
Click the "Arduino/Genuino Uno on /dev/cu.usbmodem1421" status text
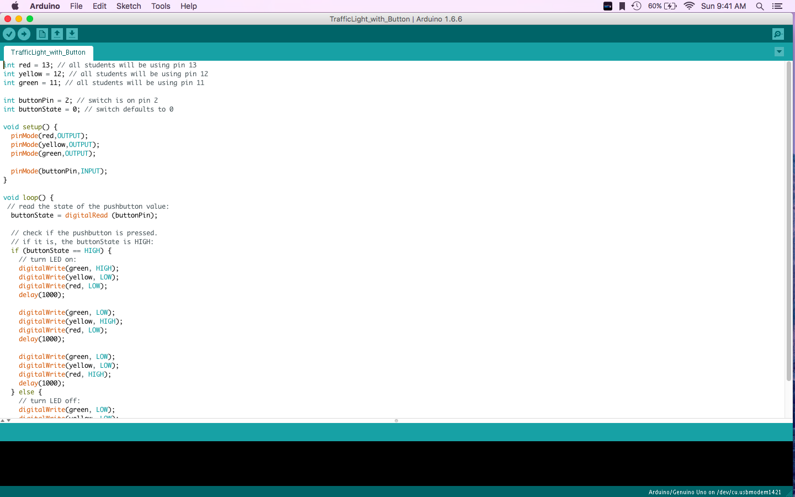tap(715, 492)
